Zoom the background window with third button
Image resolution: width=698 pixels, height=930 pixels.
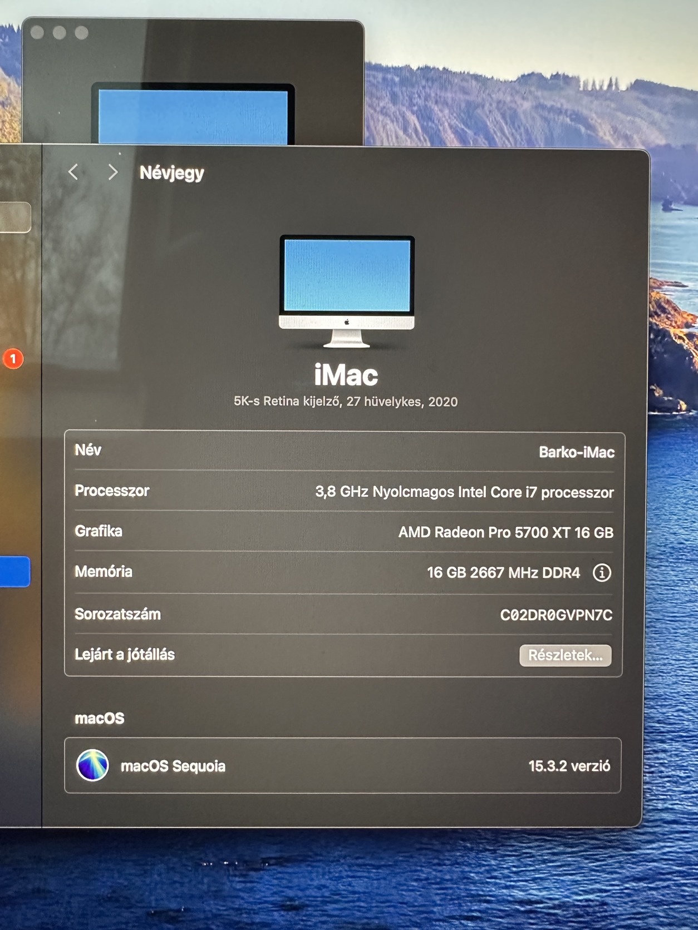81,32
